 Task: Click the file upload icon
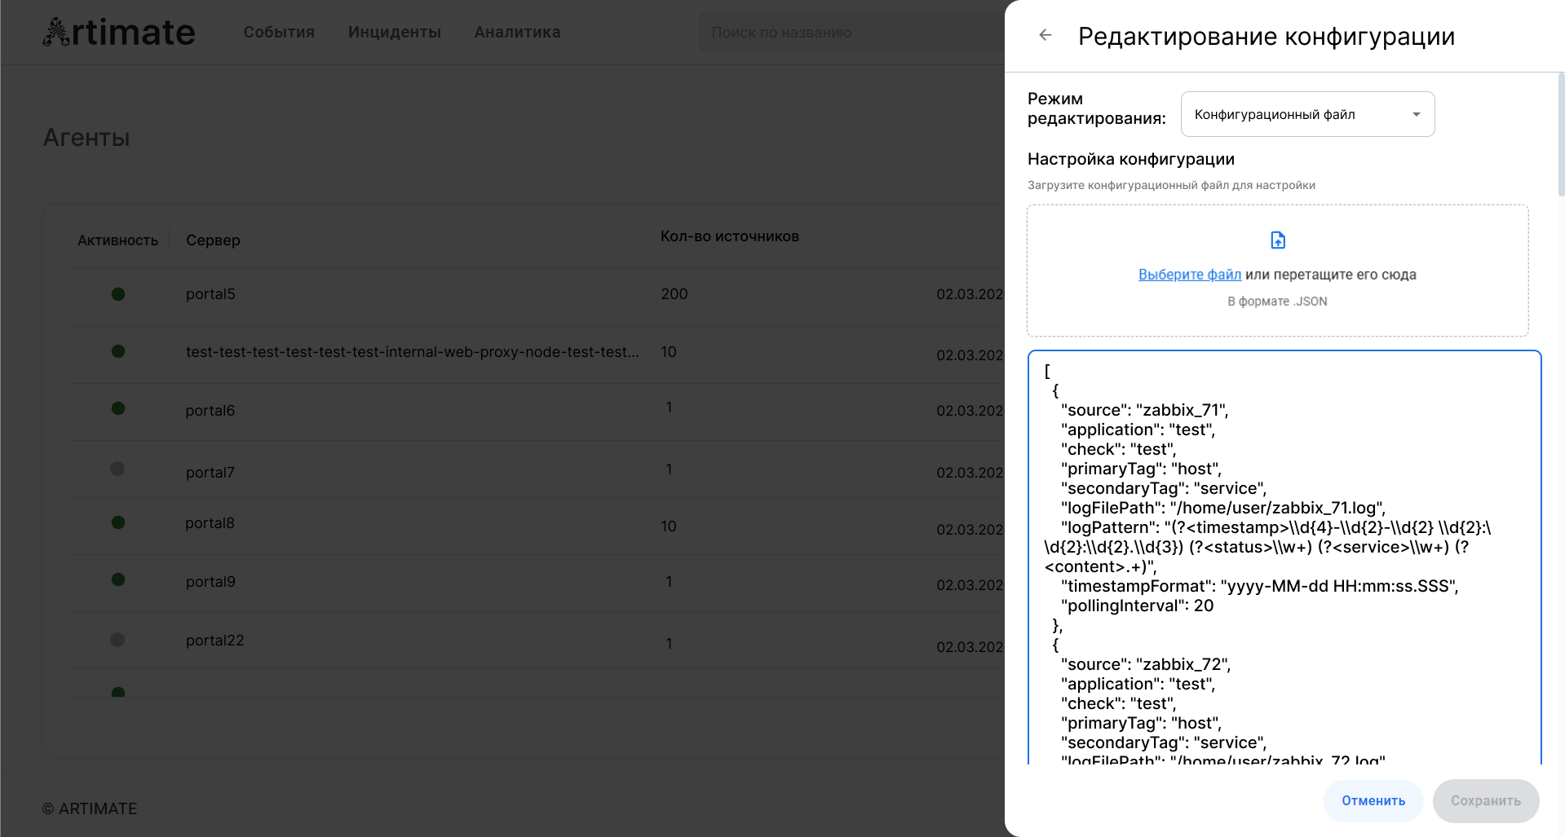point(1277,240)
